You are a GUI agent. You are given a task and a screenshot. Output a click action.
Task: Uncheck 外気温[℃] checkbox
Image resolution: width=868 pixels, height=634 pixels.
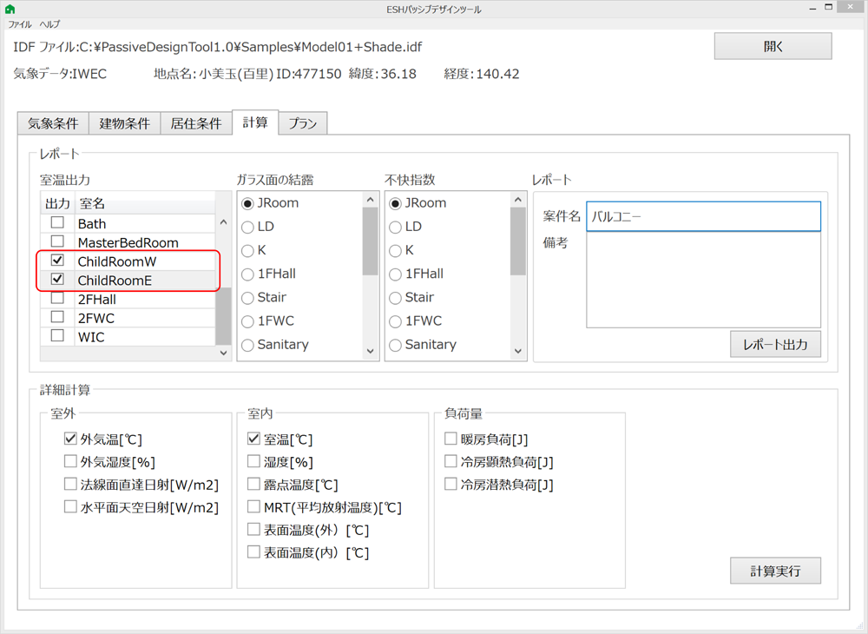(x=70, y=439)
